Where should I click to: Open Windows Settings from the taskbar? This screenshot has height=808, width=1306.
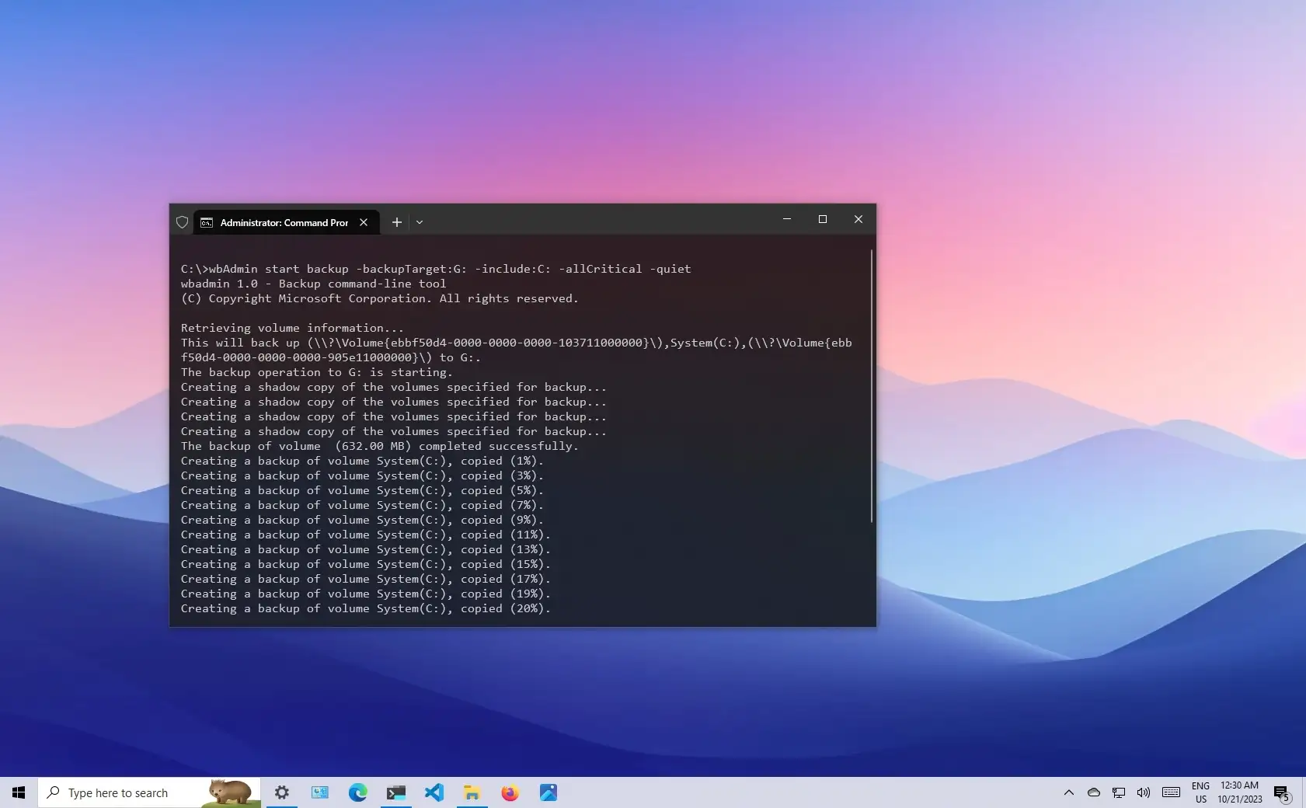coord(281,792)
